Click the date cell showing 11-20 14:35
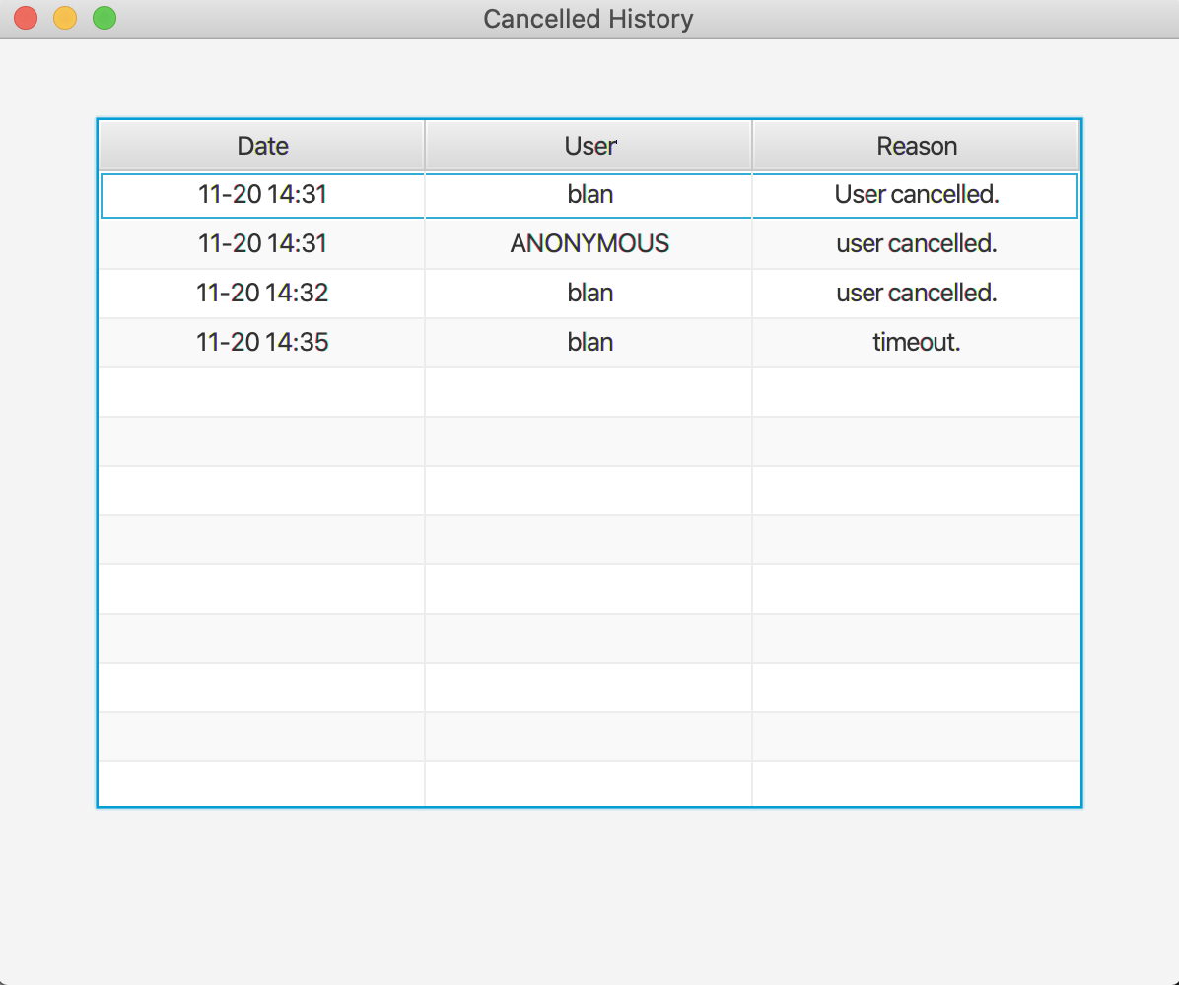This screenshot has width=1179, height=985. [261, 342]
